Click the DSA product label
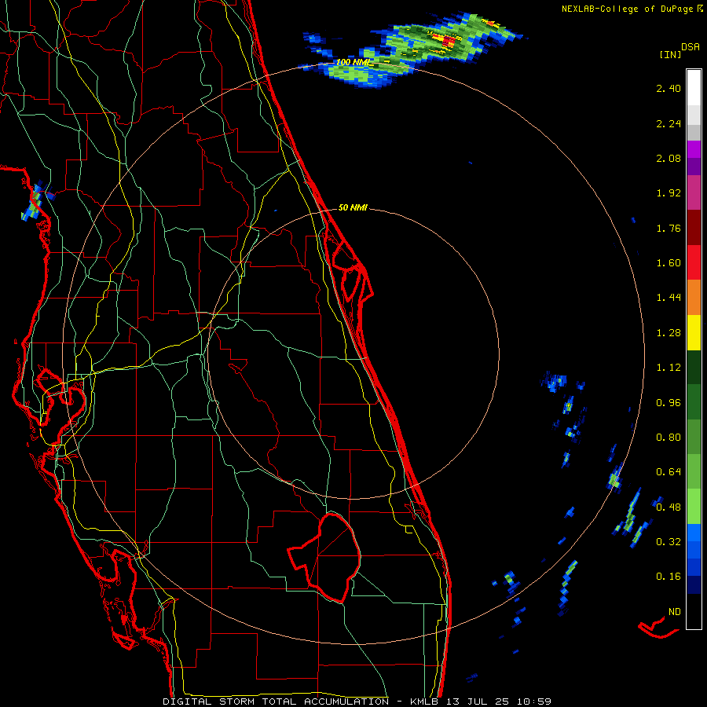Image resolution: width=707 pixels, height=707 pixels. coord(691,47)
